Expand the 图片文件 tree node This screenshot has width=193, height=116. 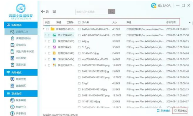pos(45,35)
